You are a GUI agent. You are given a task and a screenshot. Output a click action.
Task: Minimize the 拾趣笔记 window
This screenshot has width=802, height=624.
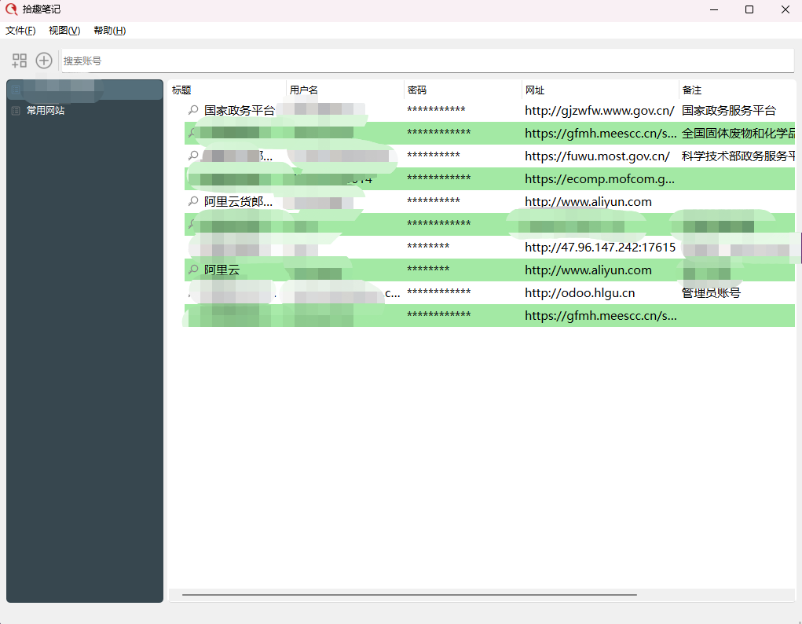click(x=714, y=9)
